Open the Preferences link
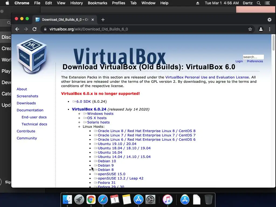276x207 pixels. click(x=255, y=61)
